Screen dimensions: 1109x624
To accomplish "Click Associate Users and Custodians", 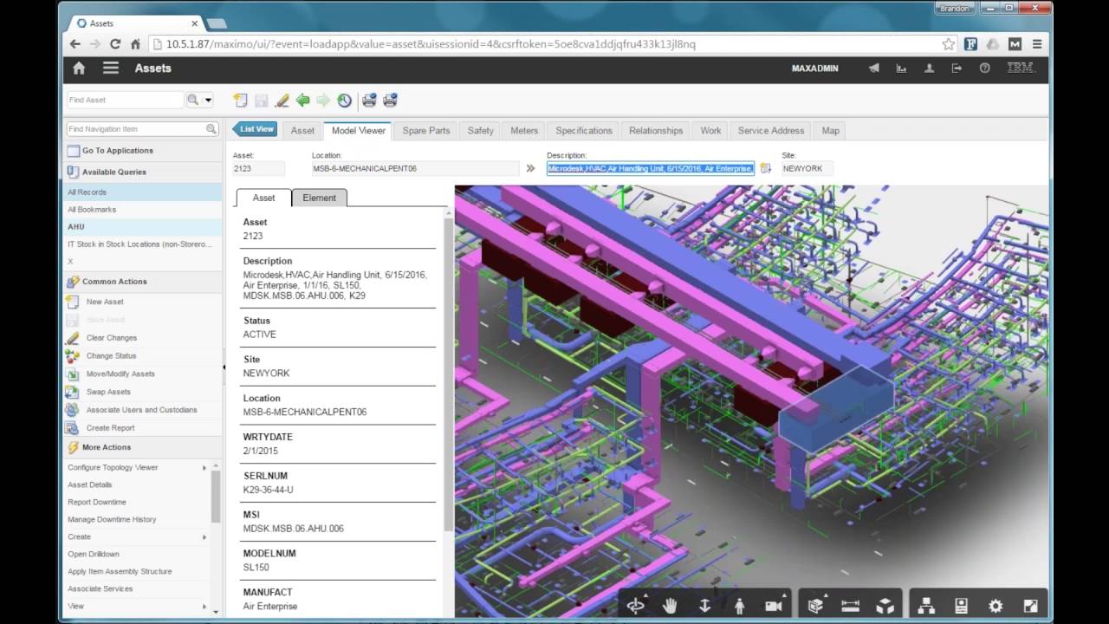I will (142, 410).
